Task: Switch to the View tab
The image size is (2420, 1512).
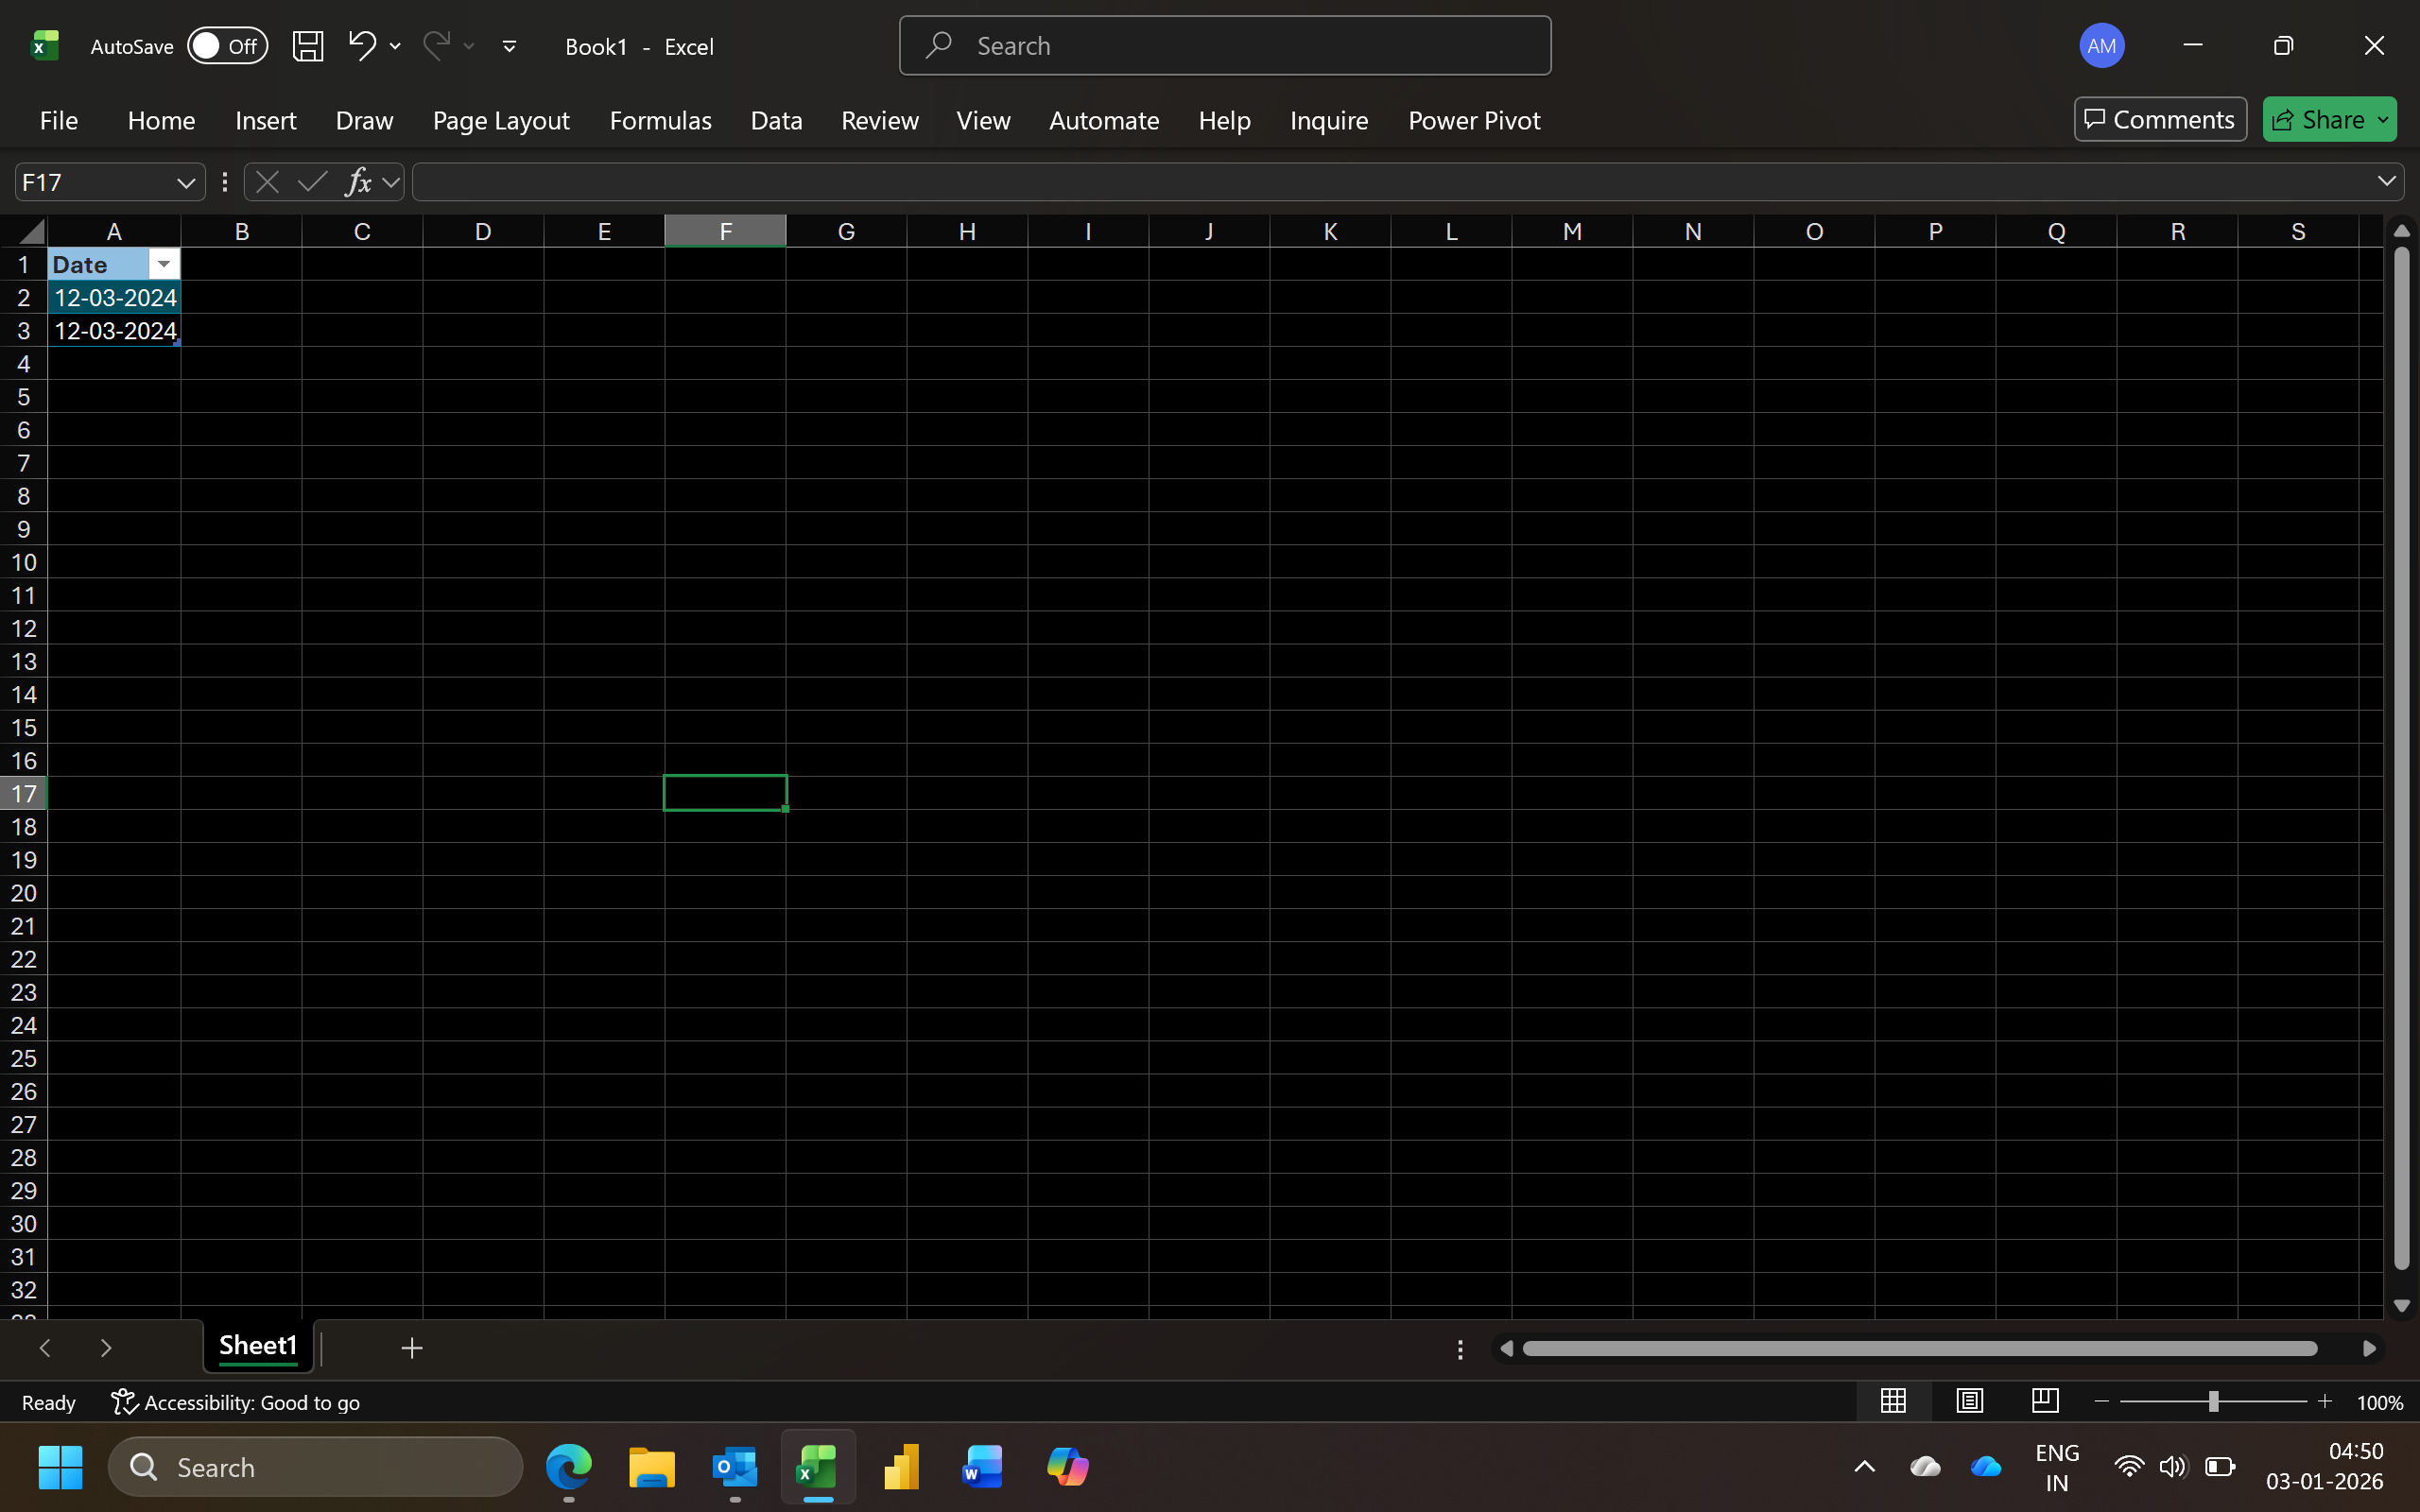Action: pyautogui.click(x=983, y=120)
